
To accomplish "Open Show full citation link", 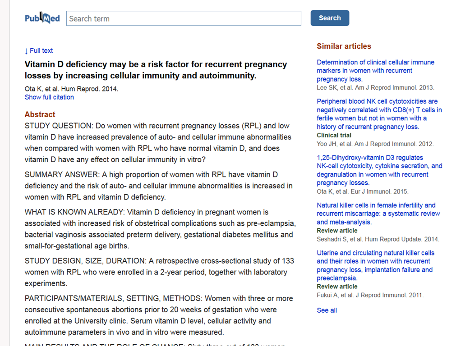I will tap(49, 97).
